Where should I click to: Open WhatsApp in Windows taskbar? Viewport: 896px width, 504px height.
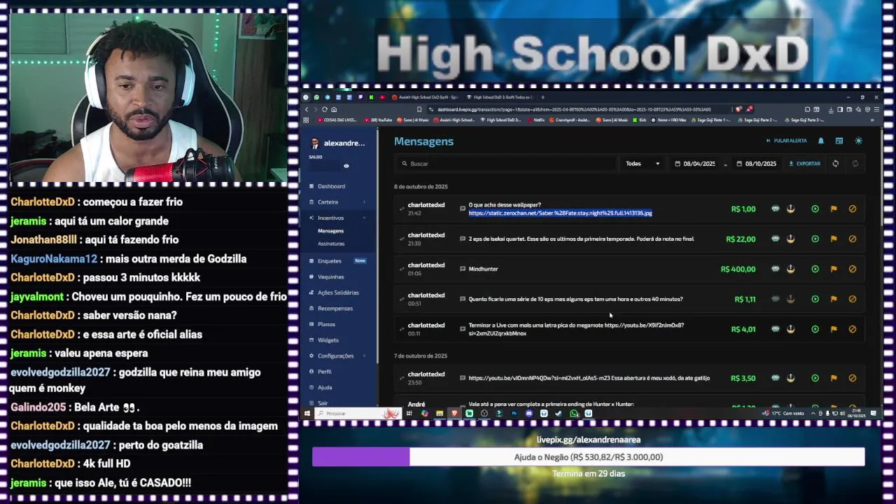(573, 414)
